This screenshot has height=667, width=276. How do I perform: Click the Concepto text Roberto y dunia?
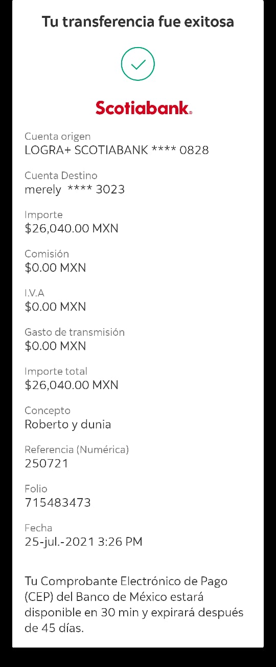[68, 424]
